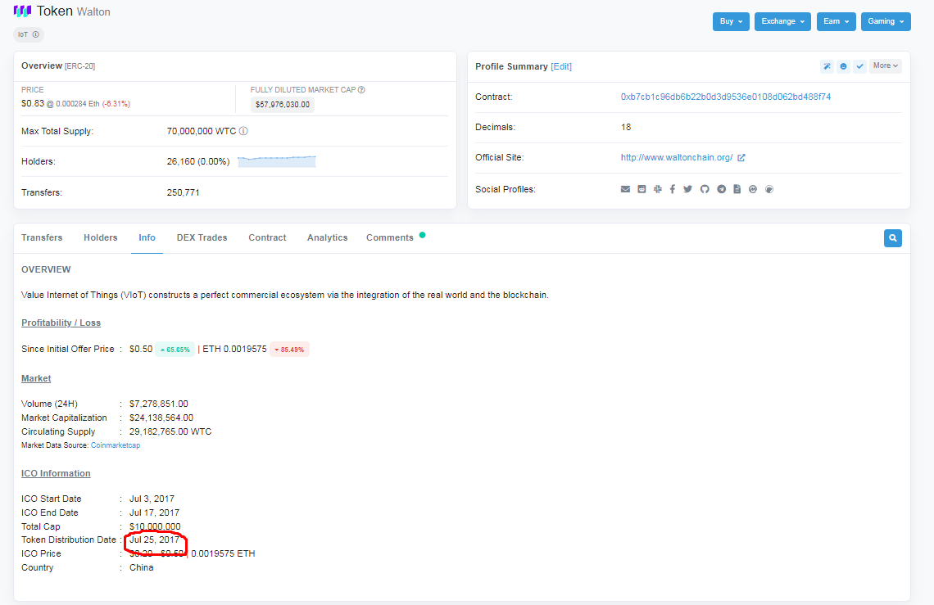934x605 pixels.
Task: Click the ICO Information heading
Action: coord(56,473)
